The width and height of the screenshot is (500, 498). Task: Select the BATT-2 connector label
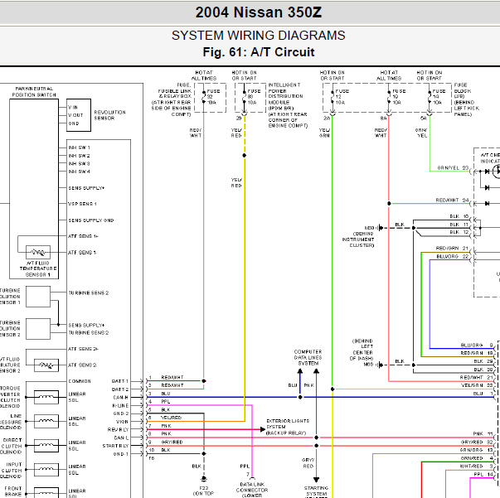coord(120,389)
